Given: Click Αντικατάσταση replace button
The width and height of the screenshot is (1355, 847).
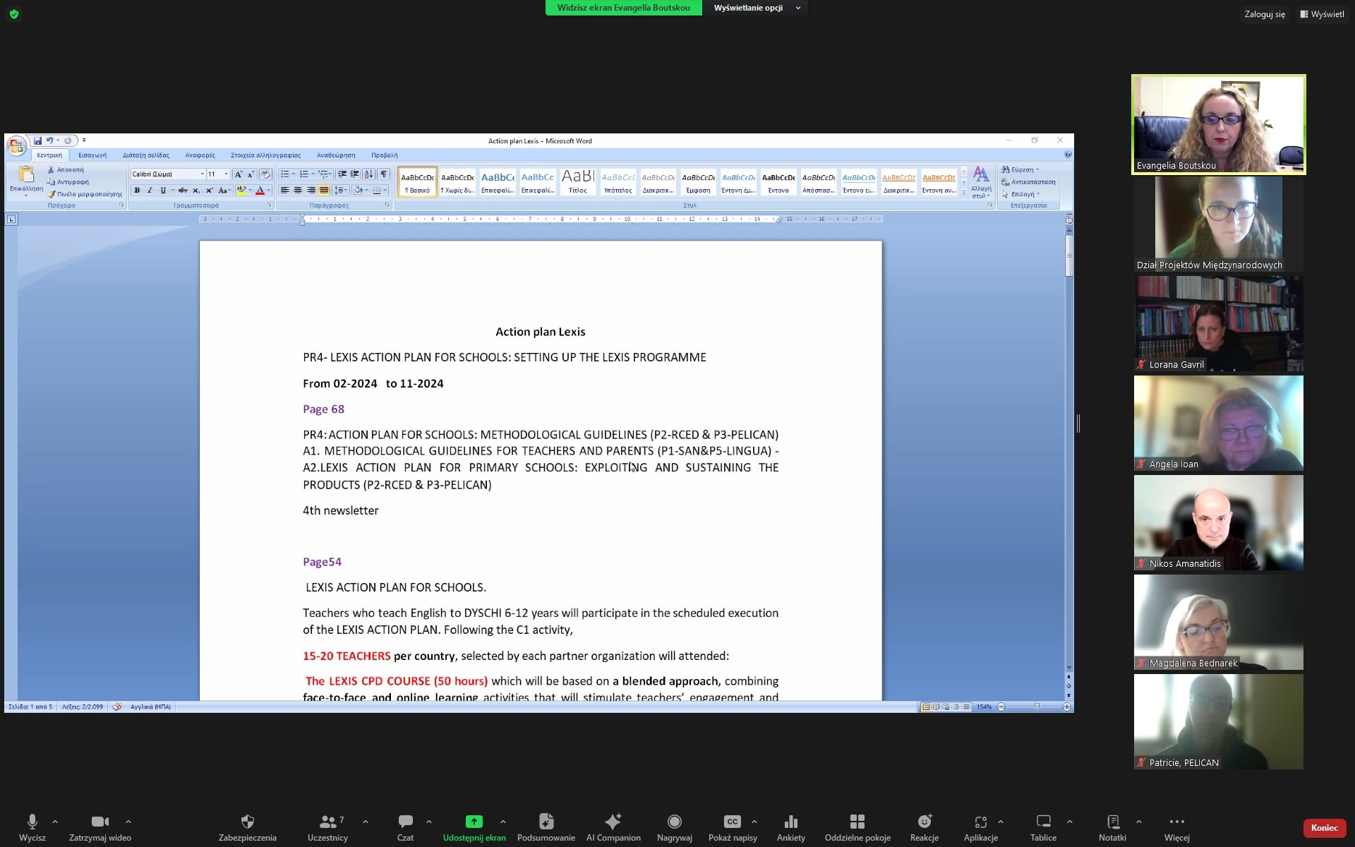Looking at the screenshot, I should pos(1028,182).
